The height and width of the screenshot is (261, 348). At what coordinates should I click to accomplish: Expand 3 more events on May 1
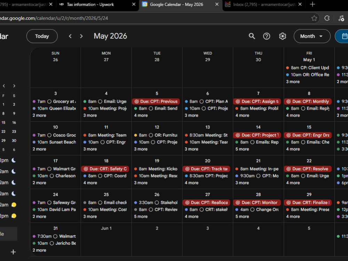(x=293, y=82)
